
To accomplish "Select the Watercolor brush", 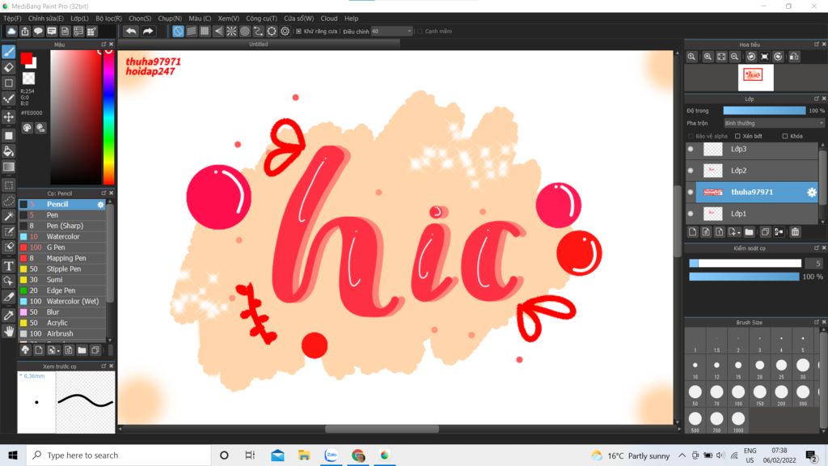I will click(62, 237).
